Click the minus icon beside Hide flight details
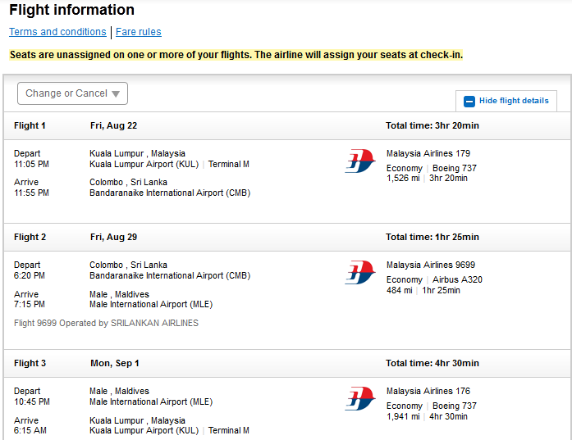Screen dimensions: 572x440 tap(469, 102)
